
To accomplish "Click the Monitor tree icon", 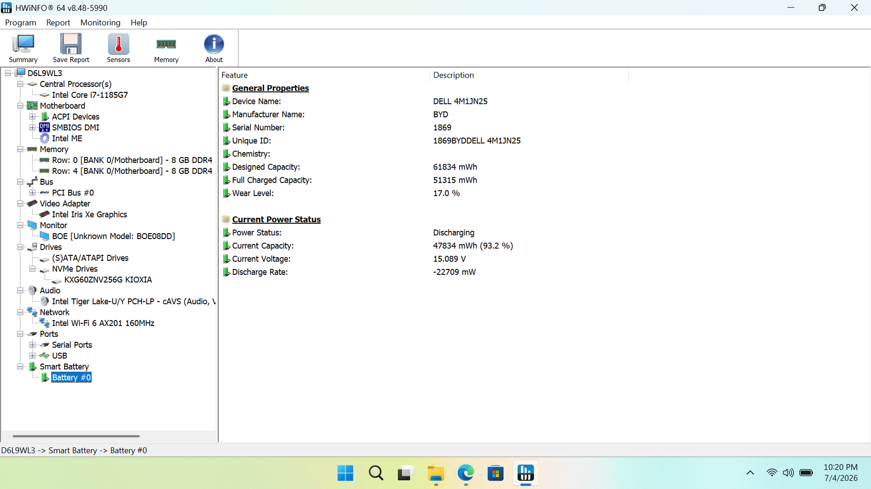I will pyautogui.click(x=32, y=225).
